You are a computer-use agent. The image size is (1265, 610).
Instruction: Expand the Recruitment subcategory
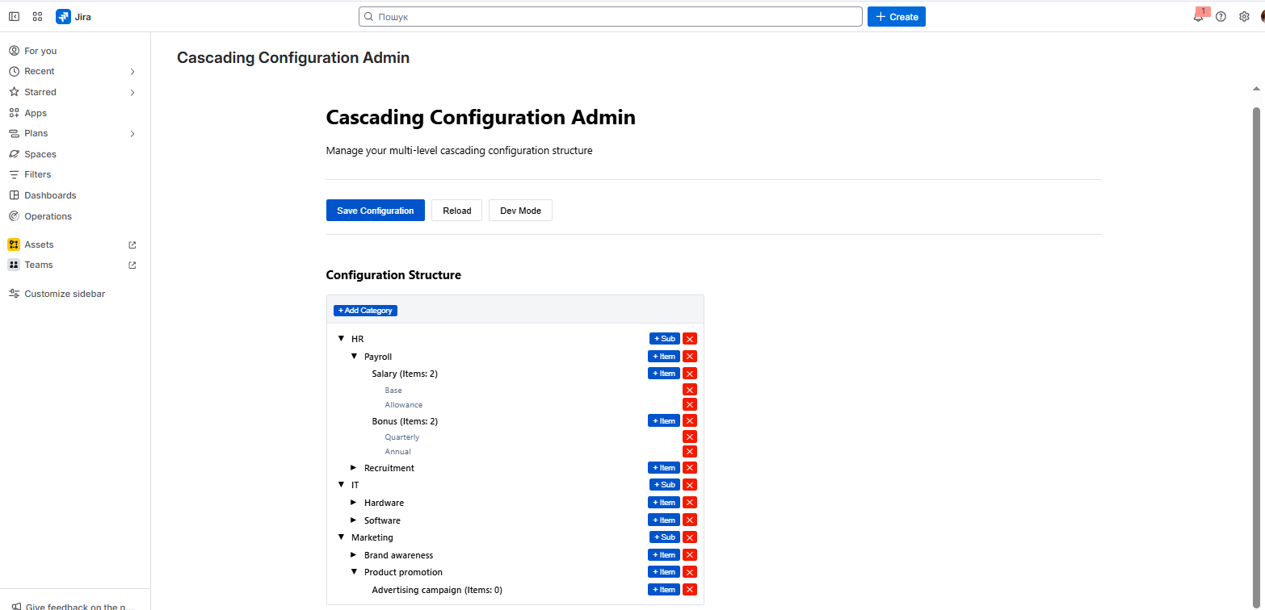point(354,468)
